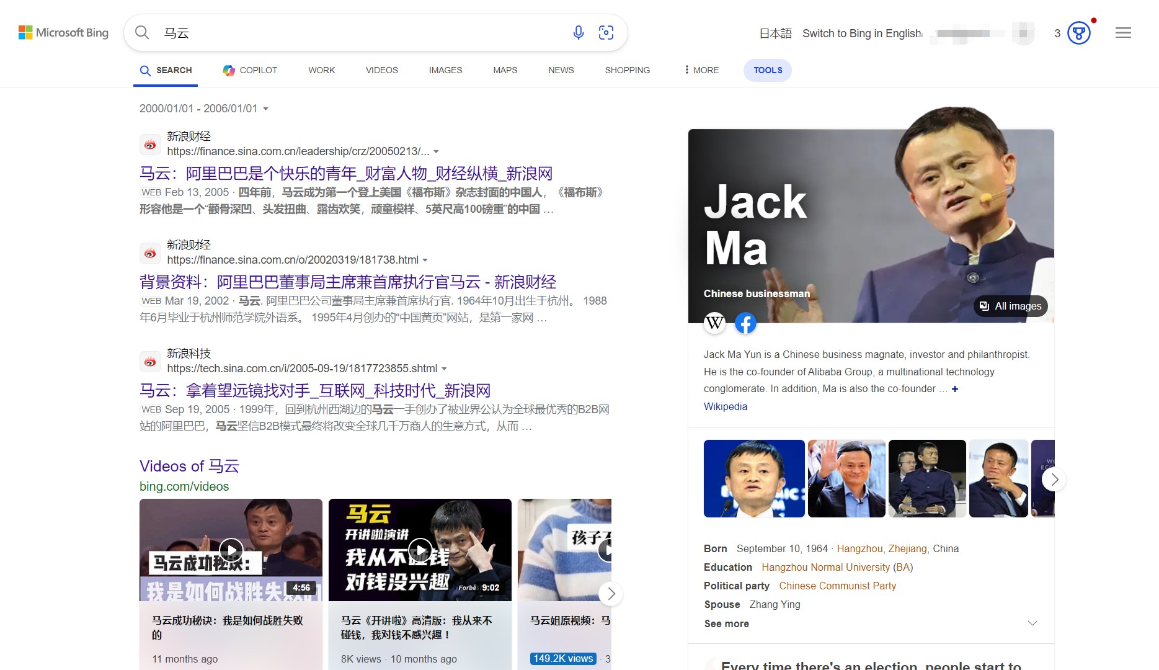Open the Facebook icon on Jack Ma card

pyautogui.click(x=745, y=323)
